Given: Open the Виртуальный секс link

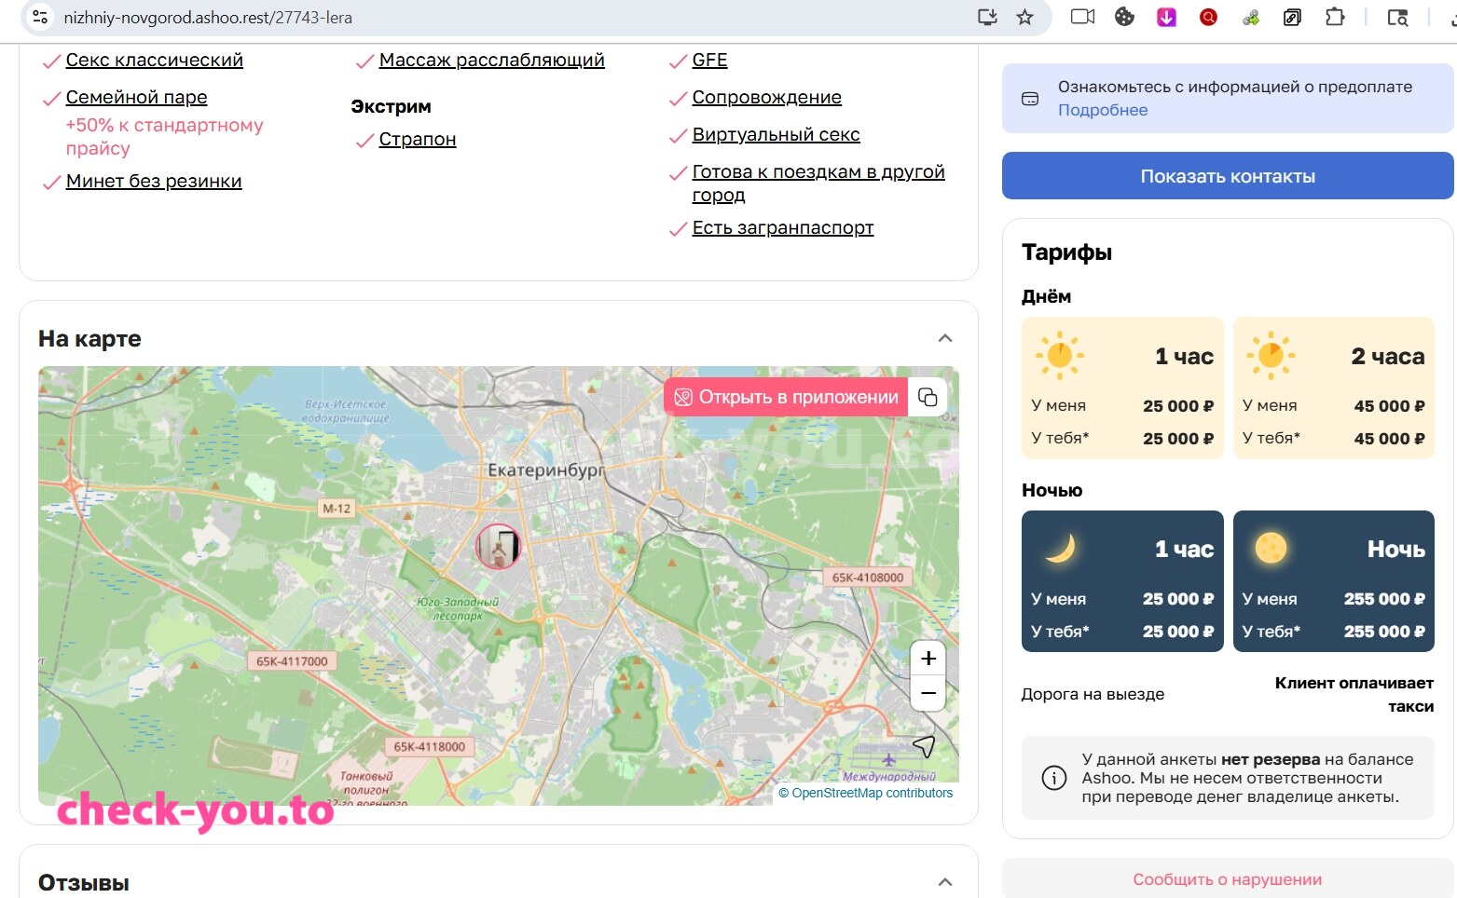Looking at the screenshot, I should pos(776,135).
